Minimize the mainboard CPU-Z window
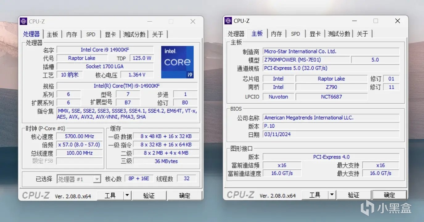 (x=354, y=21)
